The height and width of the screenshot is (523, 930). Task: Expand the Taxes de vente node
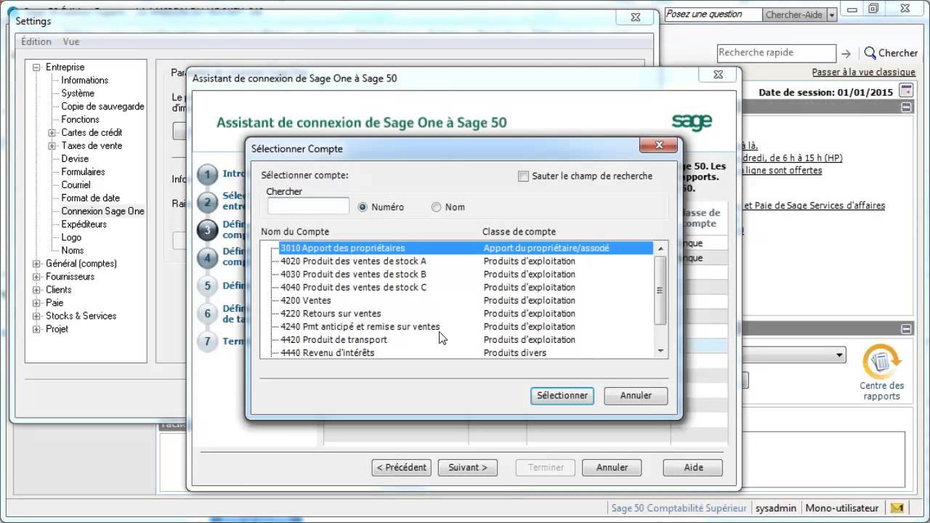pyautogui.click(x=52, y=146)
